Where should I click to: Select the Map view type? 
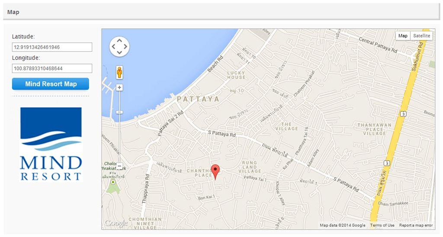(x=403, y=36)
